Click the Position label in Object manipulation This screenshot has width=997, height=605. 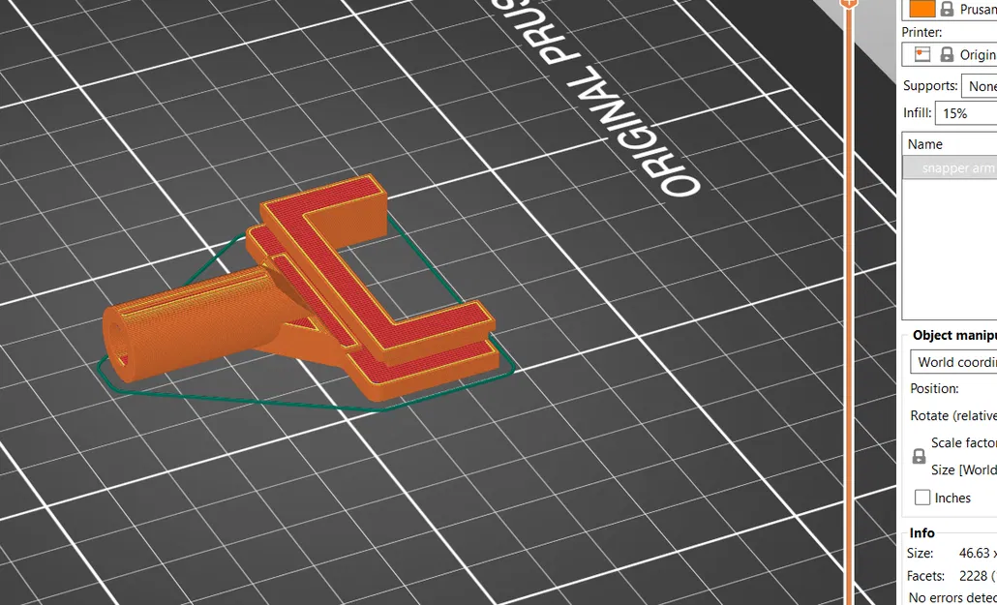point(934,388)
